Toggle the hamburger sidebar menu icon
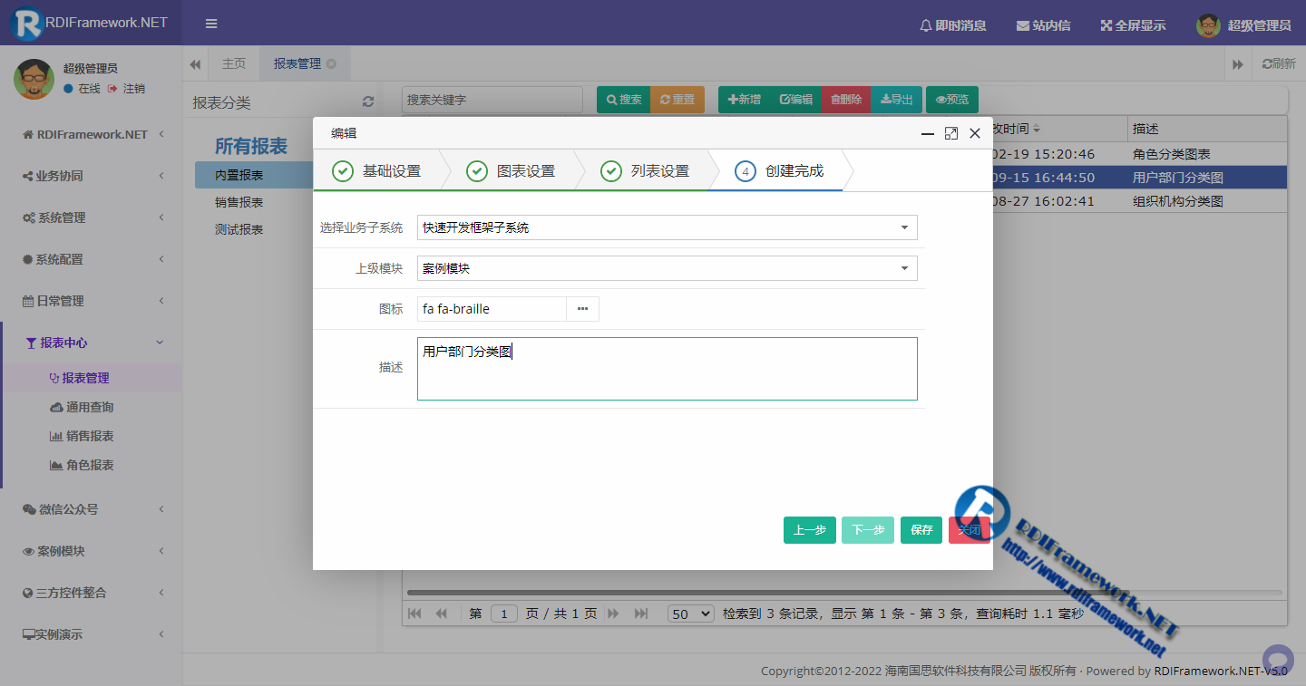This screenshot has width=1306, height=686. point(210,24)
